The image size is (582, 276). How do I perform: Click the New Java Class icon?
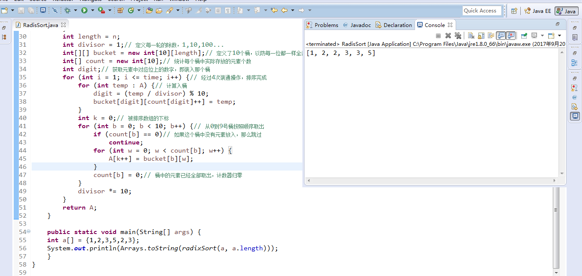pos(131,10)
